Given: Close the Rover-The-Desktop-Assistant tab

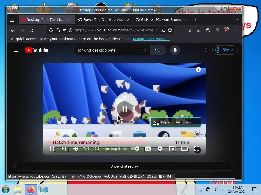Looking at the screenshot, I should pos(128,20).
